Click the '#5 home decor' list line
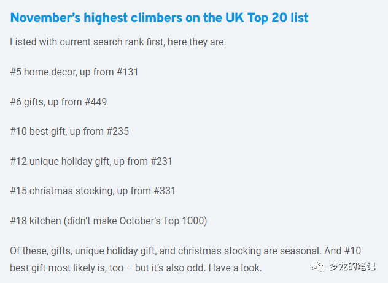 [74, 72]
